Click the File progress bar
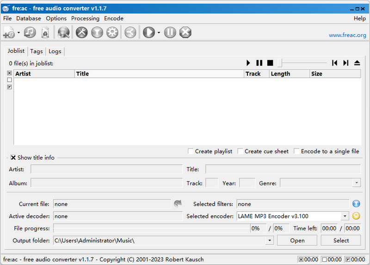Viewport: 370px width, 265px height. point(152,228)
